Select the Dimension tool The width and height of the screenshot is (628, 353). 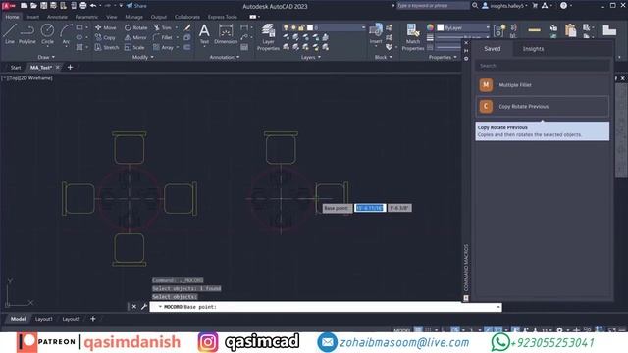coord(226,33)
